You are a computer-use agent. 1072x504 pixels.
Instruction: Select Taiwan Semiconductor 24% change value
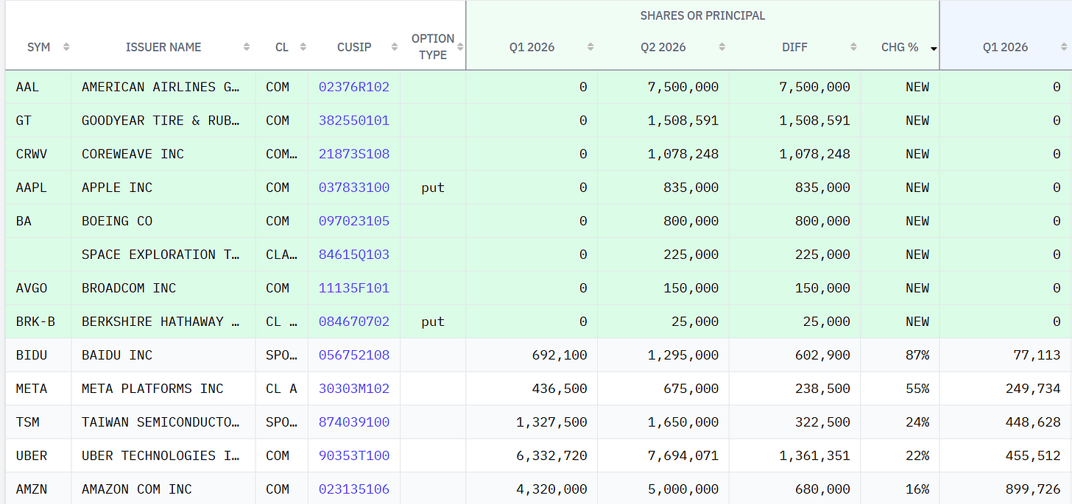pos(917,422)
